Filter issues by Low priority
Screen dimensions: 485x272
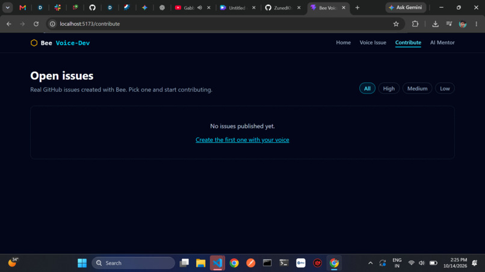click(x=445, y=89)
